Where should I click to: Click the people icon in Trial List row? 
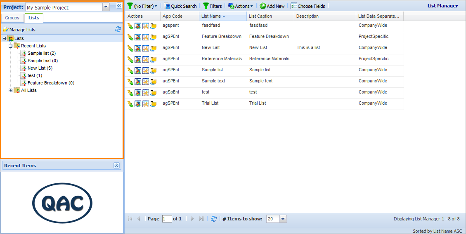pyautogui.click(x=138, y=104)
